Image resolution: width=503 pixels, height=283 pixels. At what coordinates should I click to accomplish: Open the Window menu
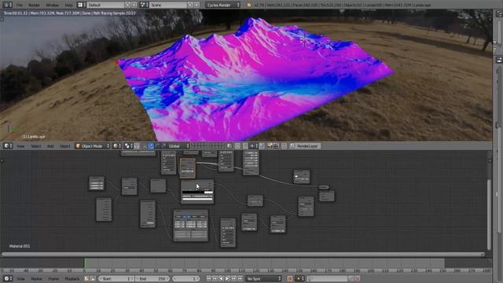(x=52, y=6)
